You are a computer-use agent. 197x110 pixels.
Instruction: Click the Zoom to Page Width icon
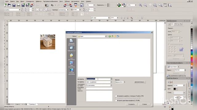pyautogui.click(x=165, y=5)
